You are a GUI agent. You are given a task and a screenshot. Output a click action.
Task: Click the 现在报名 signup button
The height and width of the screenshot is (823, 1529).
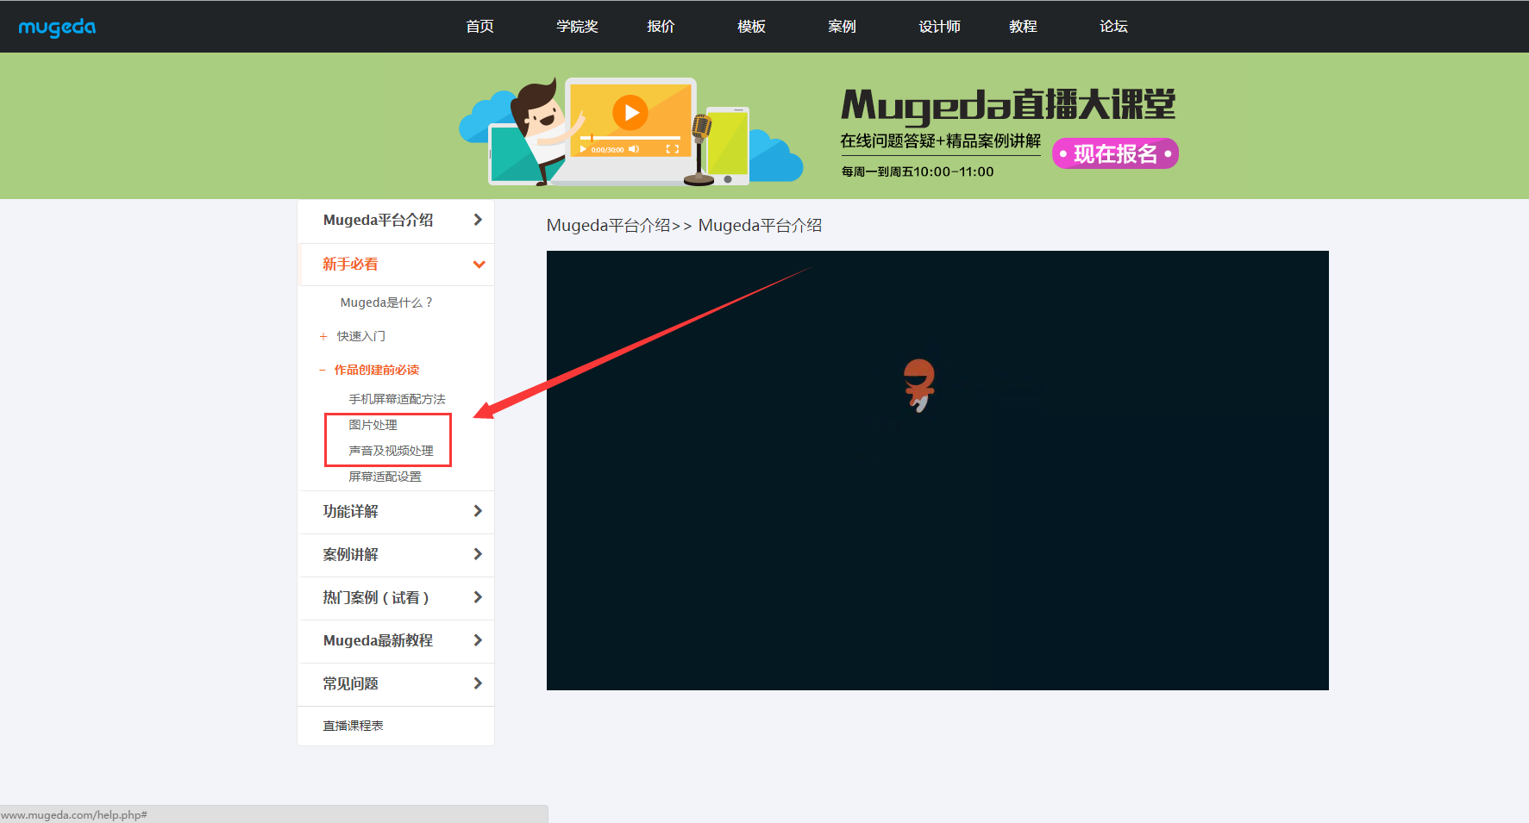pyautogui.click(x=1115, y=153)
